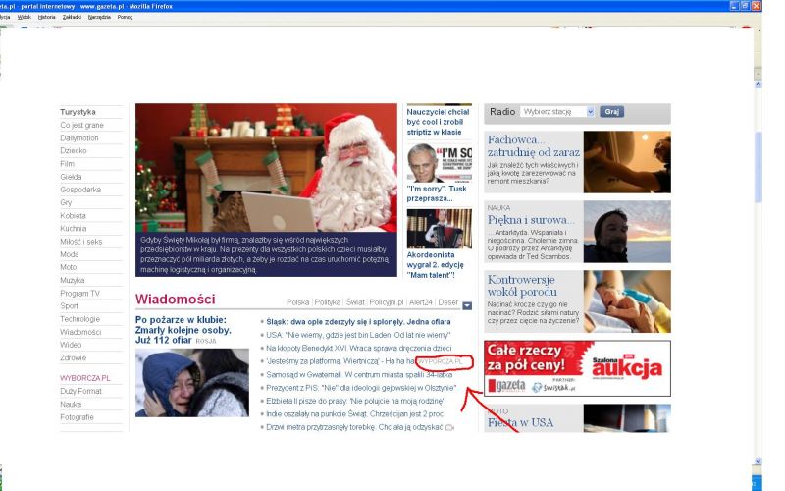Open the accordionist photo thumbnail

tap(439, 229)
